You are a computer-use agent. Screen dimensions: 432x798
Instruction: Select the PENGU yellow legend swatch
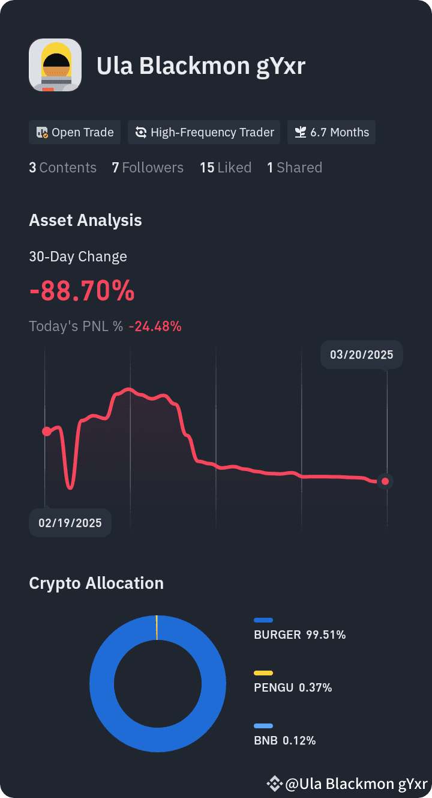[x=263, y=673]
